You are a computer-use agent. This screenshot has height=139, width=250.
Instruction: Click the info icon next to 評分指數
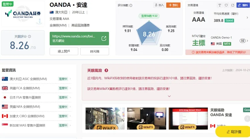(x=131, y=5)
